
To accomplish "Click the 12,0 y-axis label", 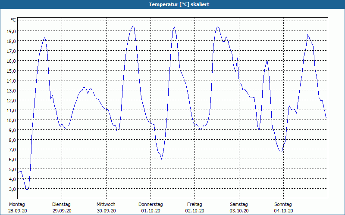I will 11,101.
